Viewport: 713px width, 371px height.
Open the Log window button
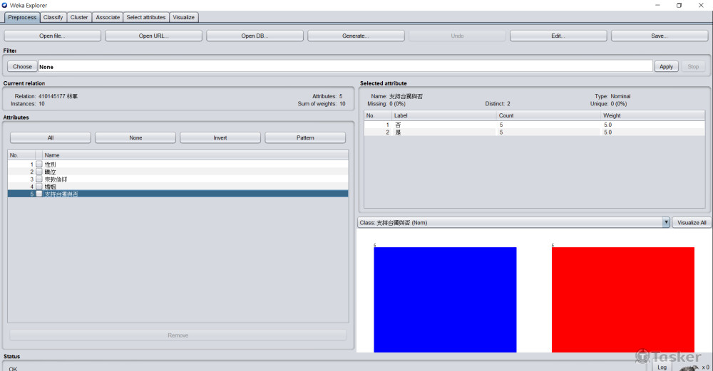pos(662,367)
